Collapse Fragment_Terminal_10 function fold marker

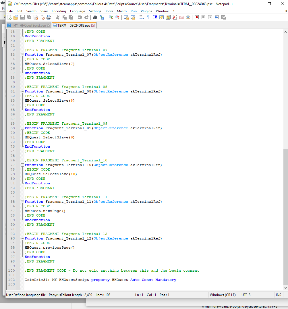pos(22,165)
